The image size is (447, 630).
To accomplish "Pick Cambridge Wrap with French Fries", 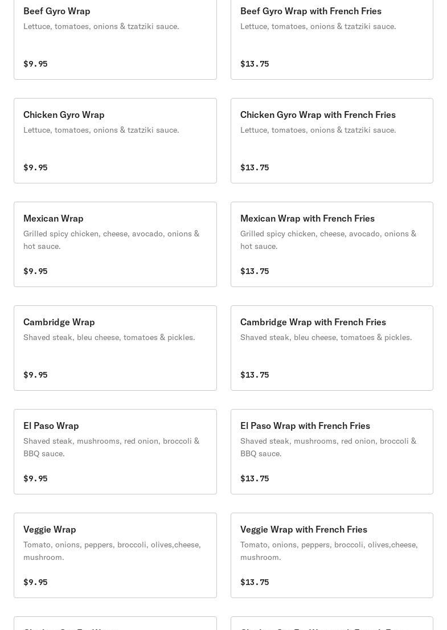I will click(313, 322).
